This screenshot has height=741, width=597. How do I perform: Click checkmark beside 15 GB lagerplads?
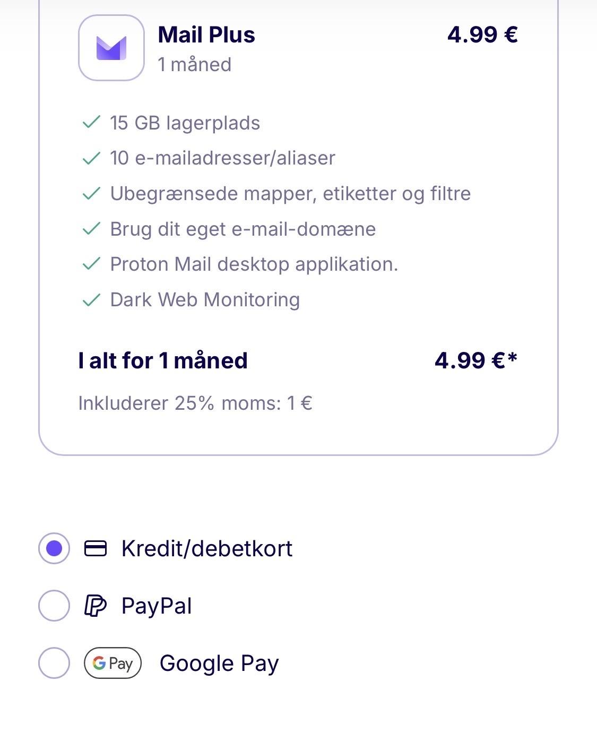pyautogui.click(x=91, y=123)
